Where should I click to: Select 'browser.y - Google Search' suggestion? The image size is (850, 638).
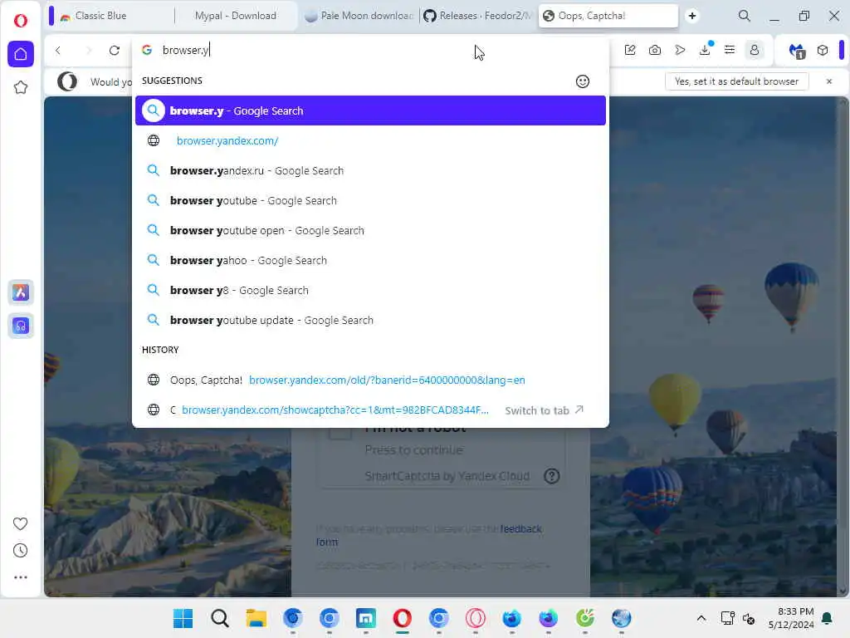[370, 110]
